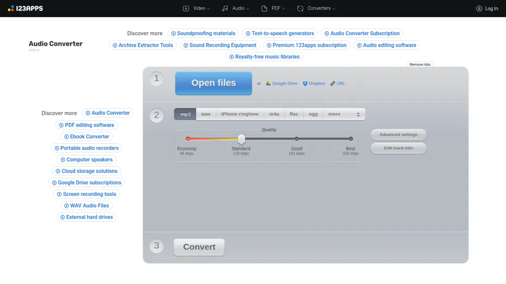
Task: Click plus icon beside Sound Recording Equipment
Action: click(186, 45)
